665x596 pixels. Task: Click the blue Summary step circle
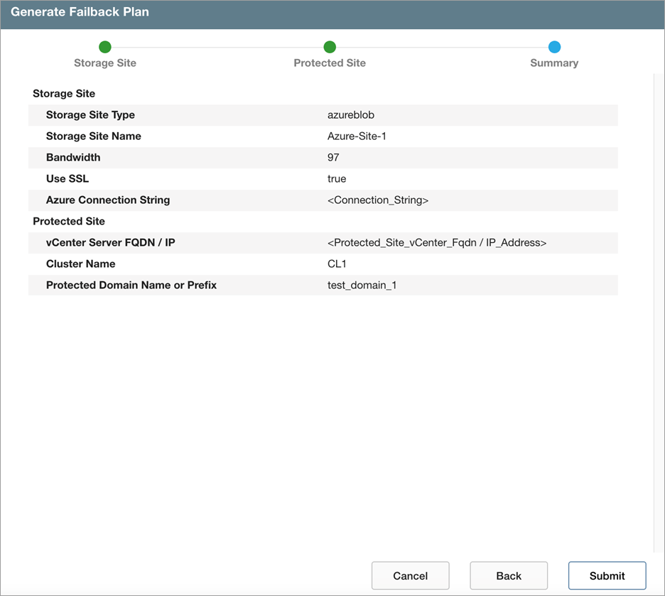coord(554,48)
